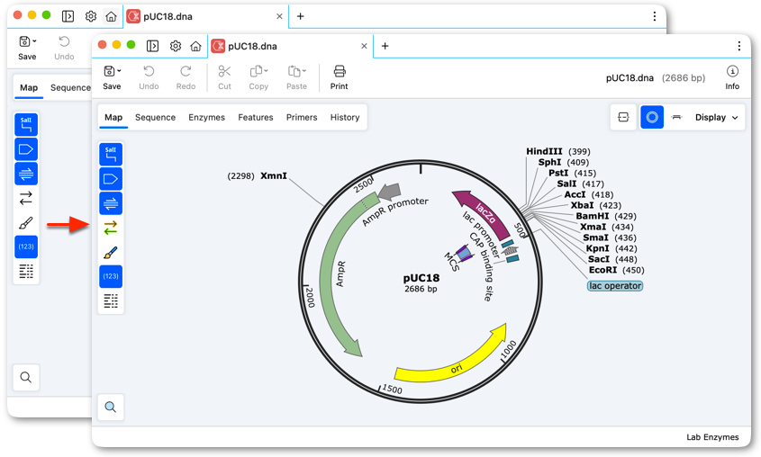Click the lac operator label on map

tap(615, 286)
